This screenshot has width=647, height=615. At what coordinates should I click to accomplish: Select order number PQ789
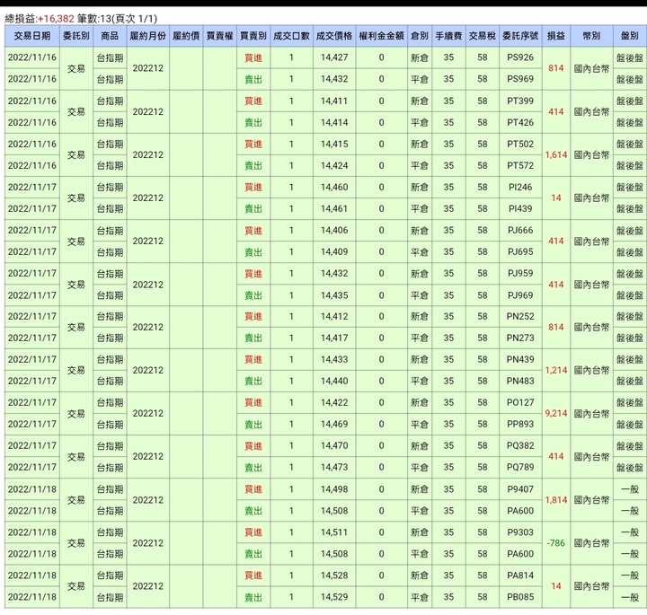point(520,468)
